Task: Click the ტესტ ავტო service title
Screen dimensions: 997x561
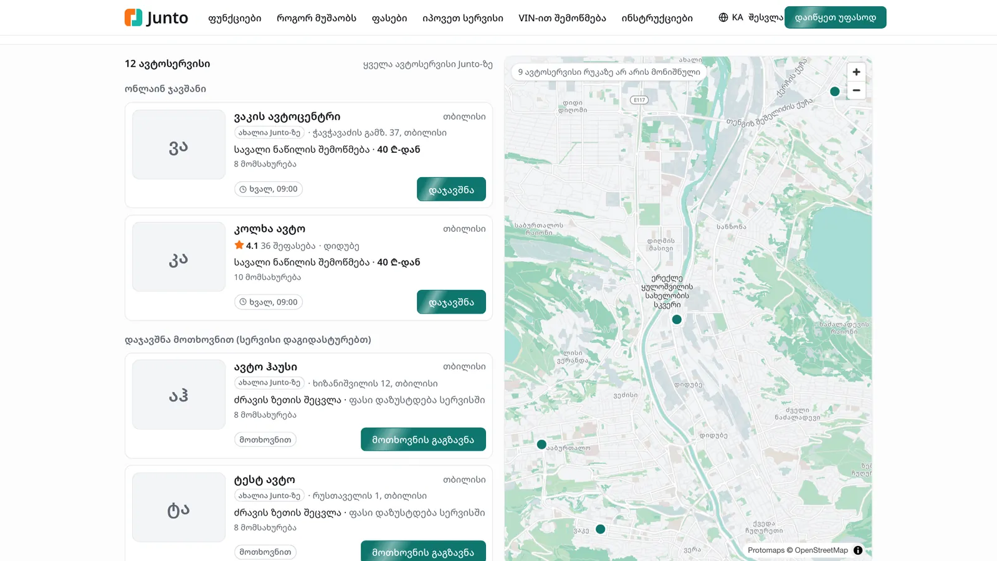Action: (x=265, y=480)
